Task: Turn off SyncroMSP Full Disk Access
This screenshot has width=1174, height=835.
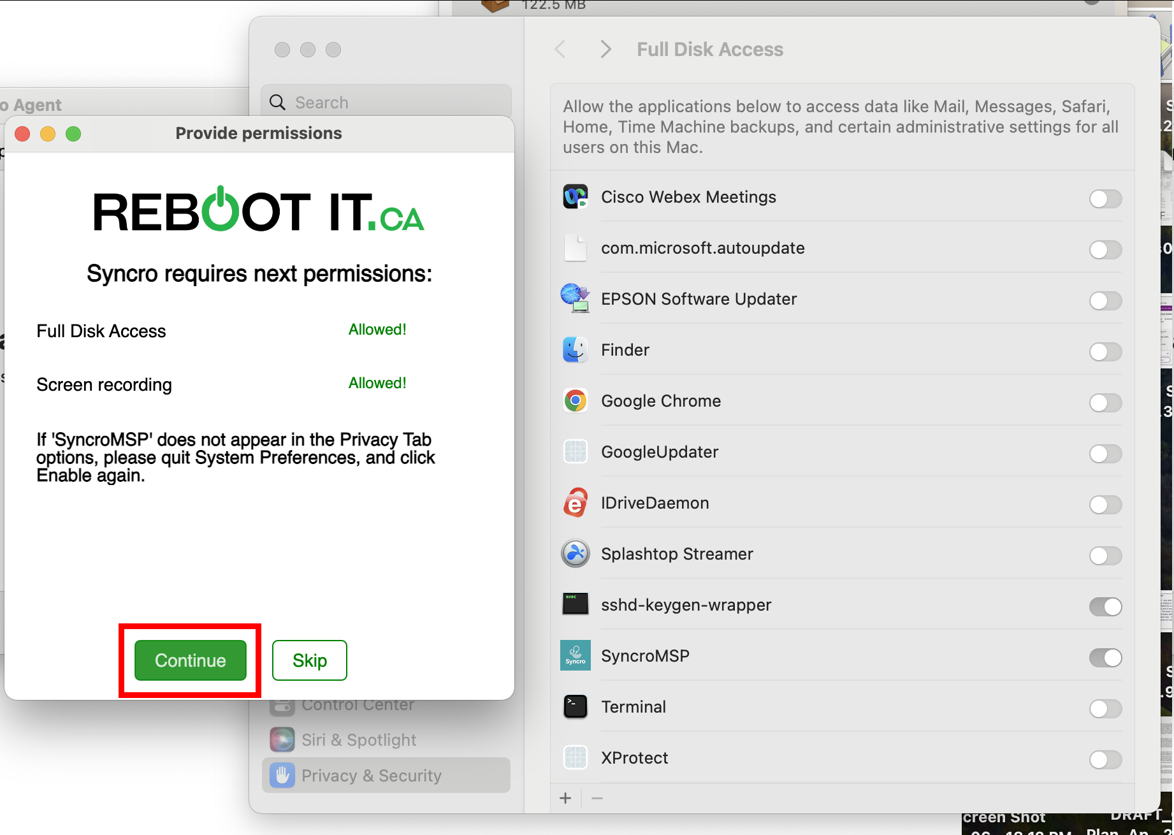Action: (x=1105, y=657)
